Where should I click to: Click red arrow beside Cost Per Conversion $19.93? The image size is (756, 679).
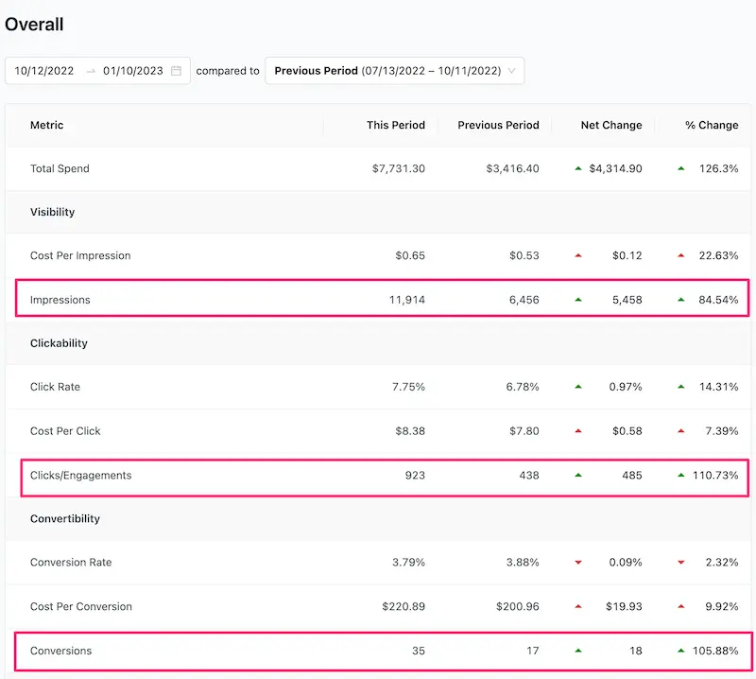tap(577, 606)
